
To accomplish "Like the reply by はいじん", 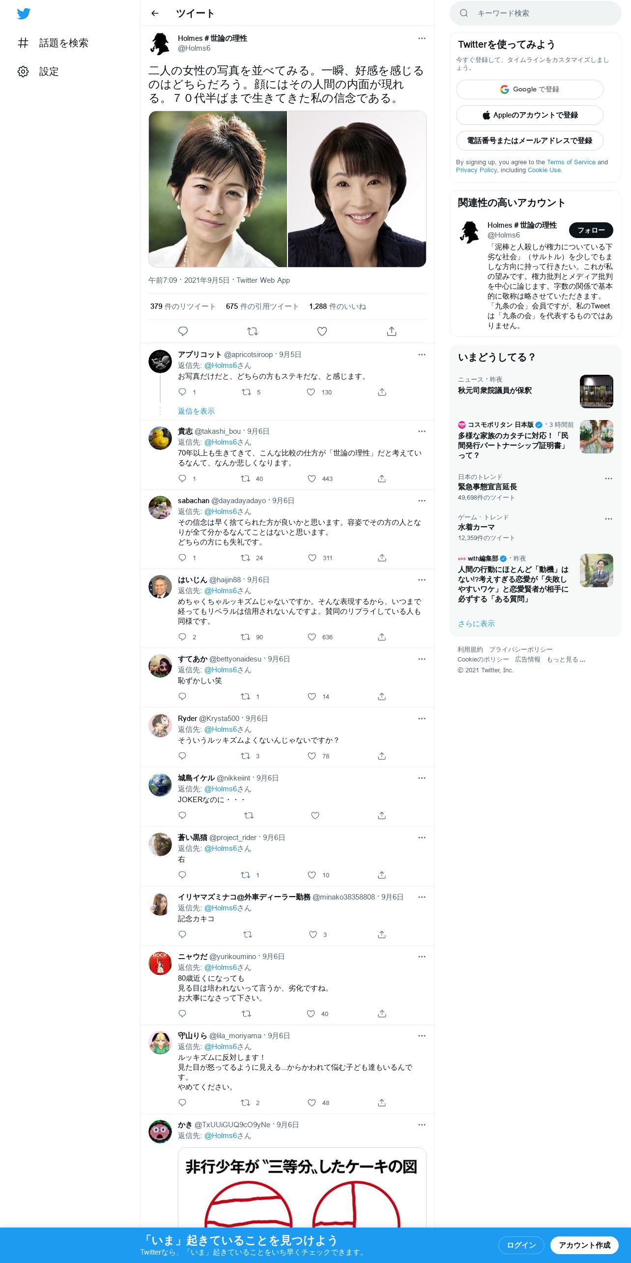I will [x=312, y=637].
